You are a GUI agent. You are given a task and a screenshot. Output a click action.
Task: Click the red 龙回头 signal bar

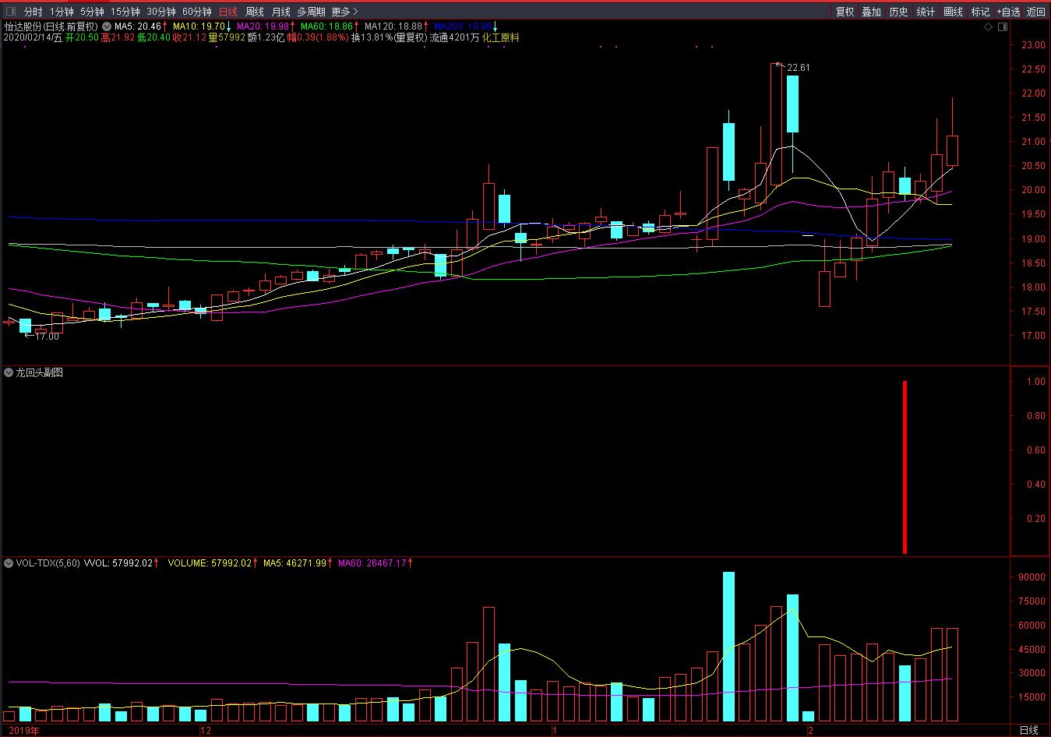pyautogui.click(x=905, y=467)
